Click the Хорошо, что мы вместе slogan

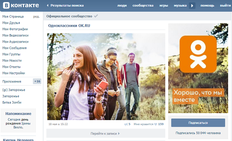tap(198, 96)
